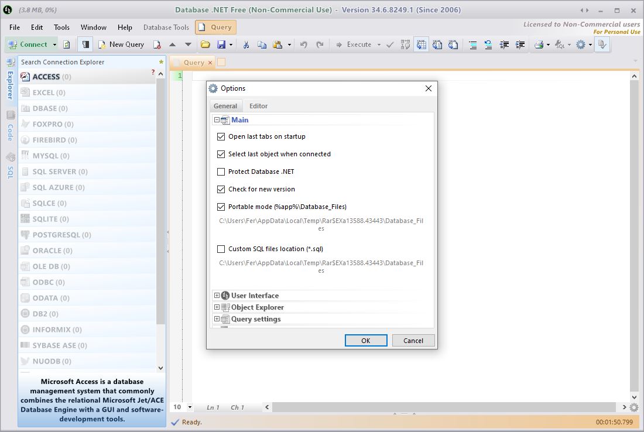
Task: Expand the Query settings section
Action: tap(217, 318)
